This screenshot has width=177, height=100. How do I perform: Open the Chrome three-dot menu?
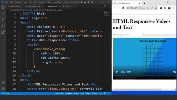[174, 8]
